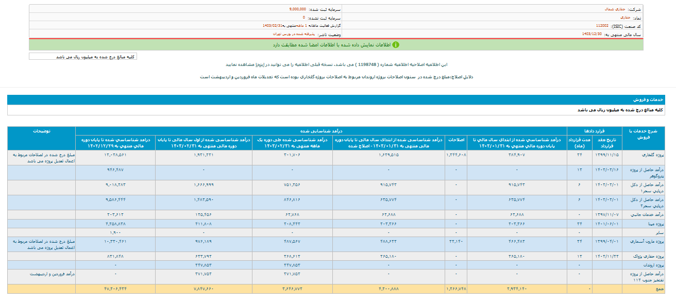Click the fiscal year end date 1403/12/30

591,33
